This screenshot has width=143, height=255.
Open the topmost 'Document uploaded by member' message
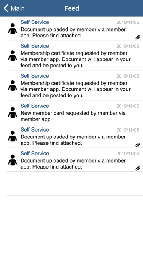(73, 33)
